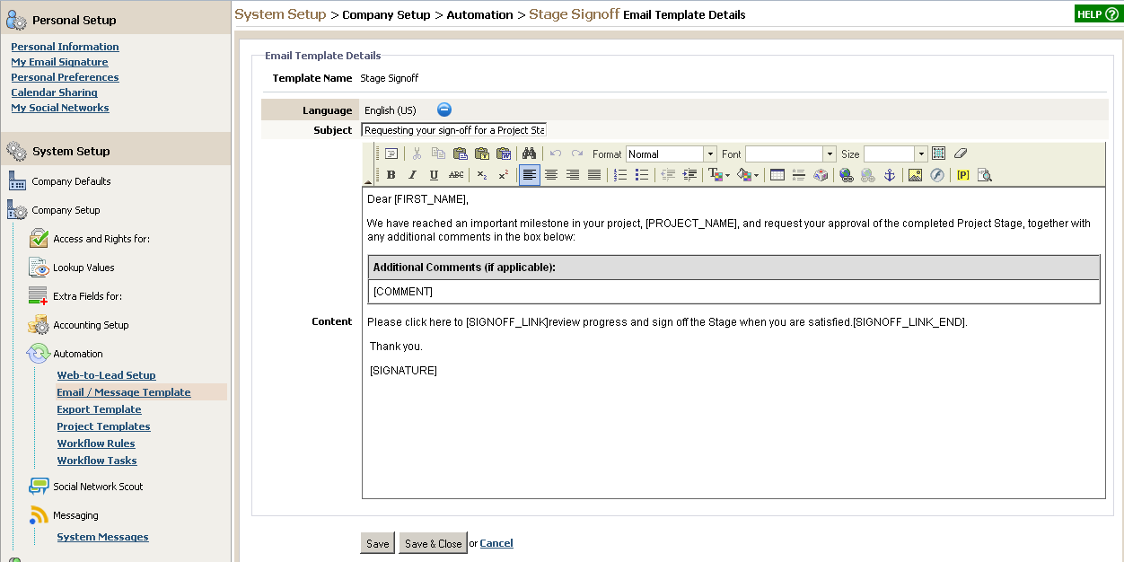
Task: Open Lookup Values in the sidebar
Action: point(83,268)
